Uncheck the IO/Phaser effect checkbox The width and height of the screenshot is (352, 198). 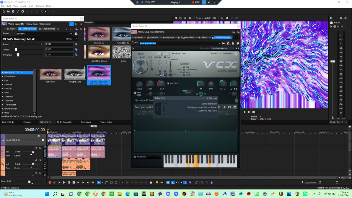(x=148, y=38)
